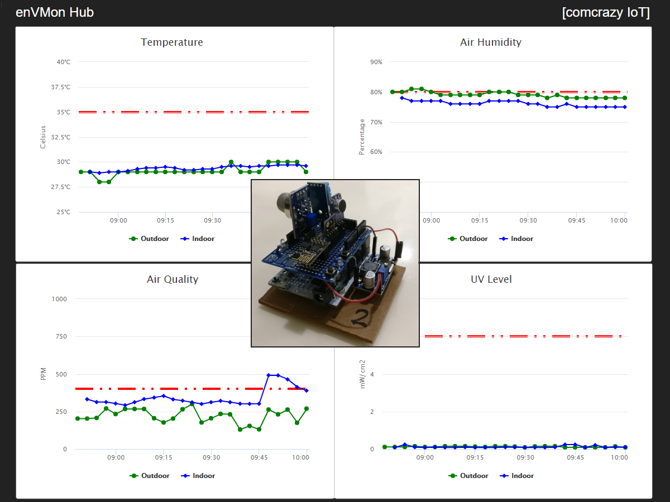Click the 27.5°C axis label in Temperature
This screenshot has width=670, height=502.
tap(60, 187)
